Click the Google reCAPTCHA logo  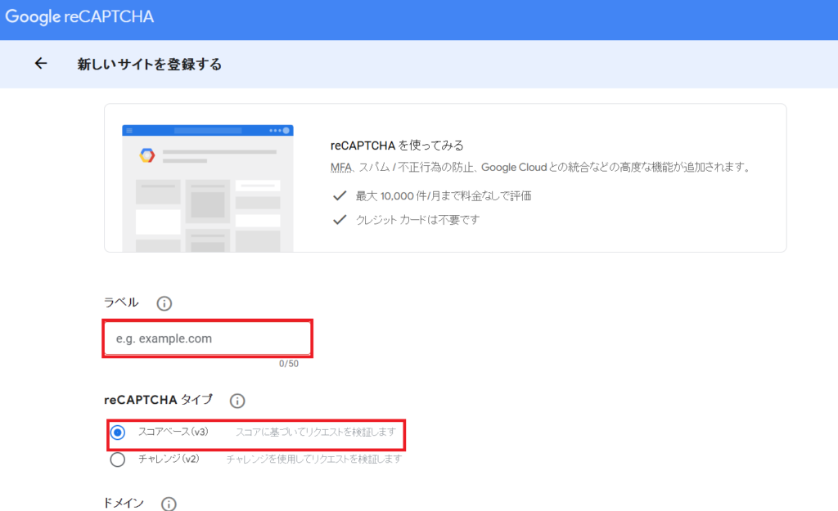79,16
